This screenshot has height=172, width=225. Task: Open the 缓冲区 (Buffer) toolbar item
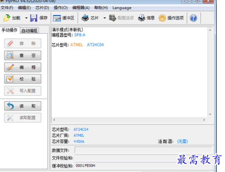tap(64, 18)
